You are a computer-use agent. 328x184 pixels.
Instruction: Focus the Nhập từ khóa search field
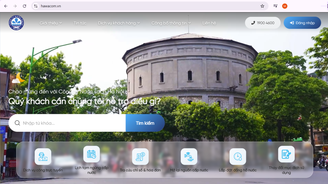click(72, 123)
